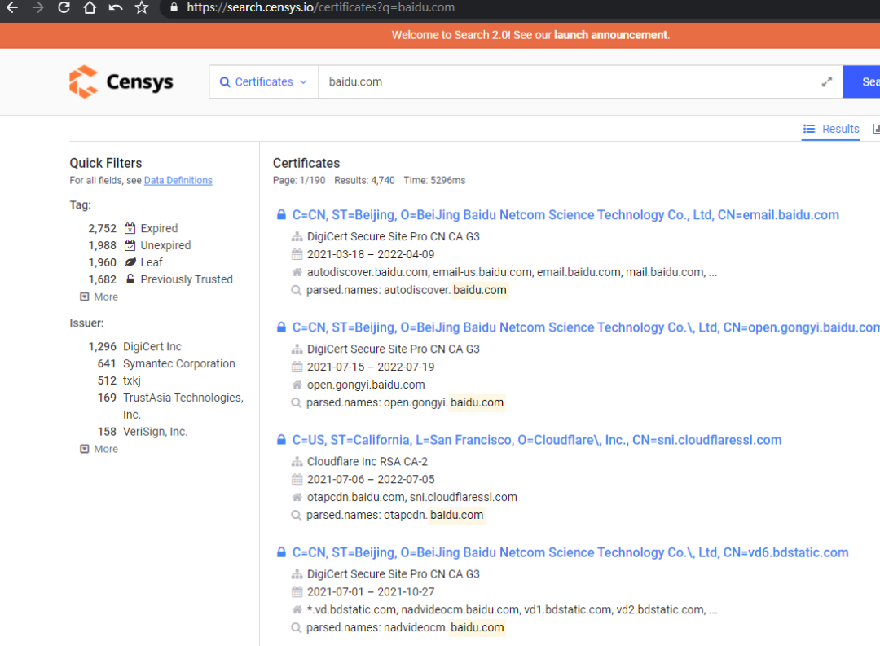Click lock icon of email.baidu.com certificate
The image size is (880, 646).
(281, 215)
